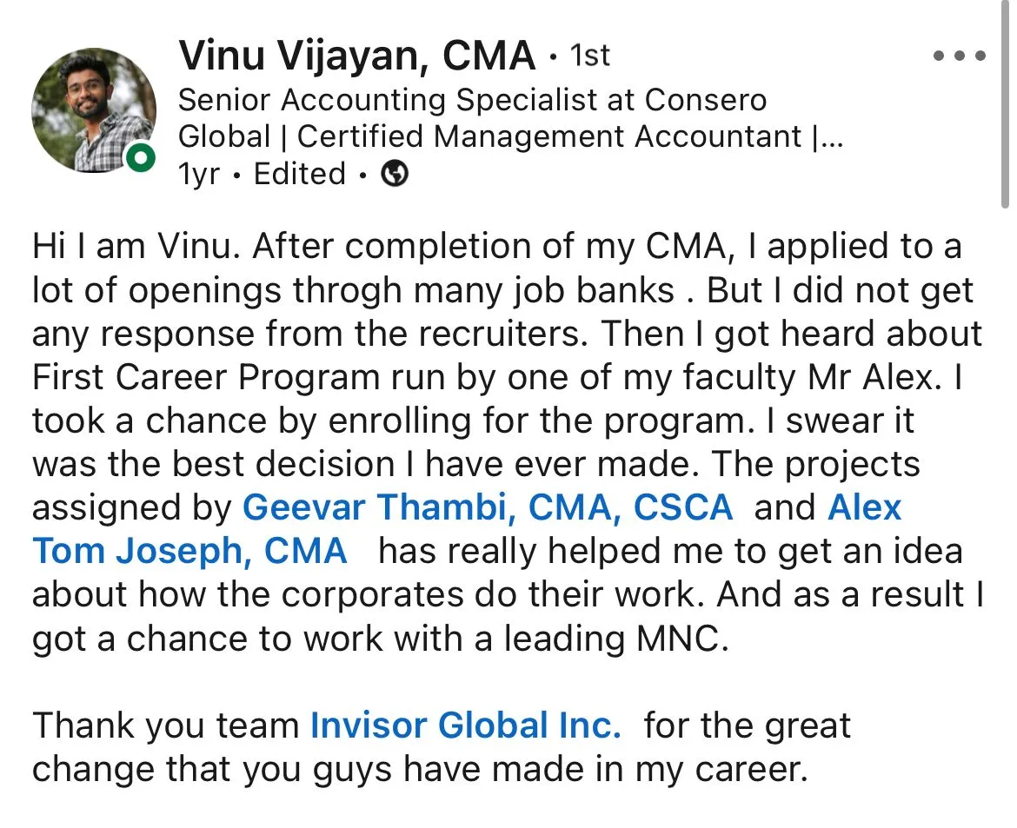
Task: Click the Senior Accounting Specialist headline
Action: [x=472, y=100]
